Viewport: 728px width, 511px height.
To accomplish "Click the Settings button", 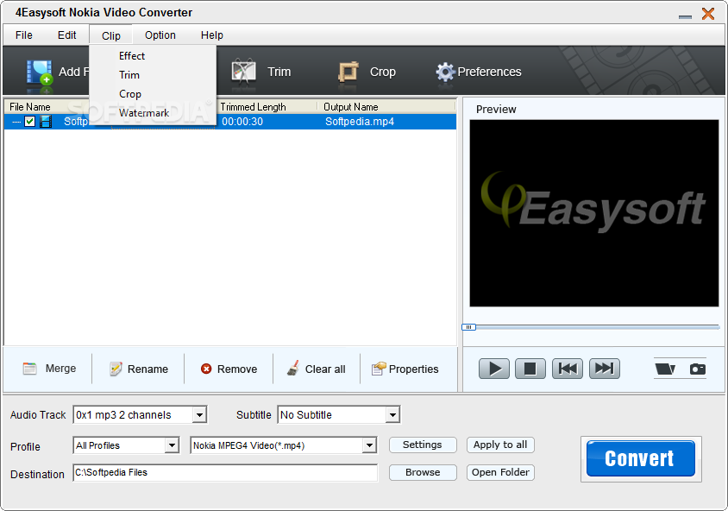I will tap(423, 445).
